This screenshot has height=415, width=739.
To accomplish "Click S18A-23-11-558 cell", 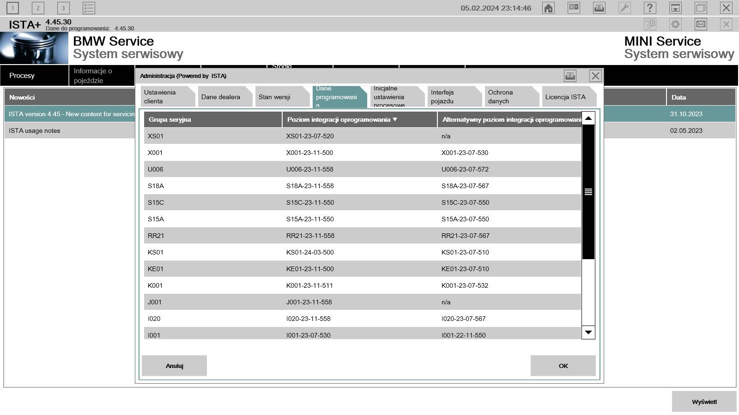I will pyautogui.click(x=310, y=186).
